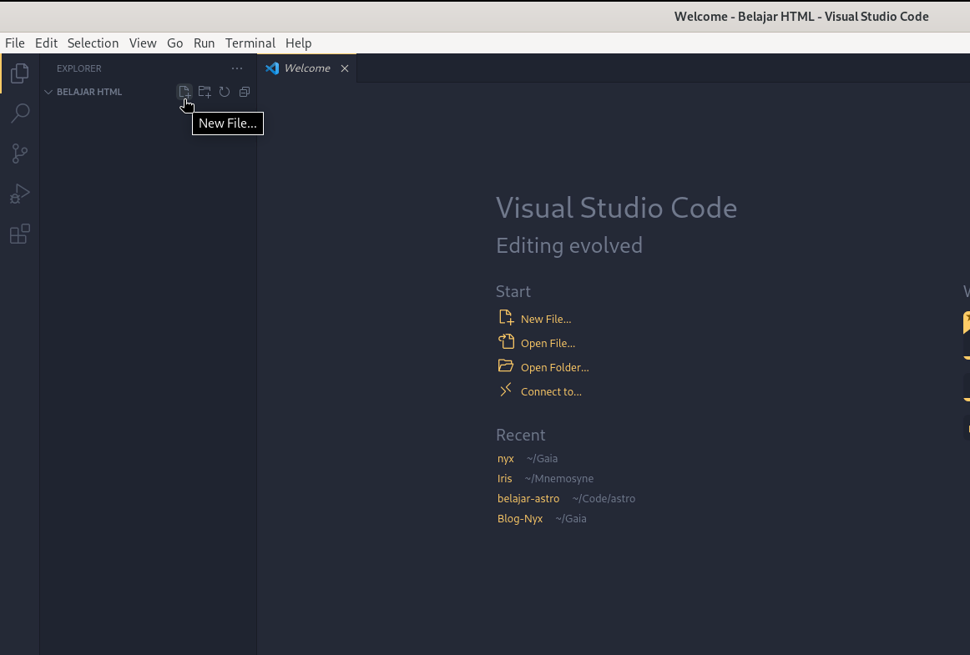
Task: Click the VS Code logo on Welcome tab
Action: pos(272,68)
